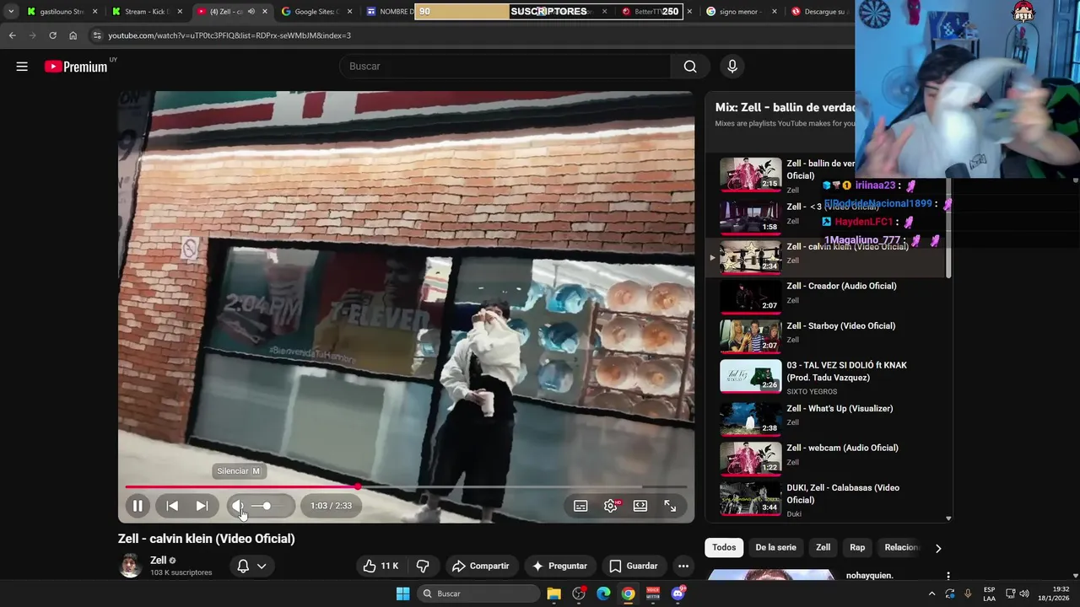Image resolution: width=1080 pixels, height=607 pixels.
Task: Open the Preguntar assistant button
Action: (559, 566)
